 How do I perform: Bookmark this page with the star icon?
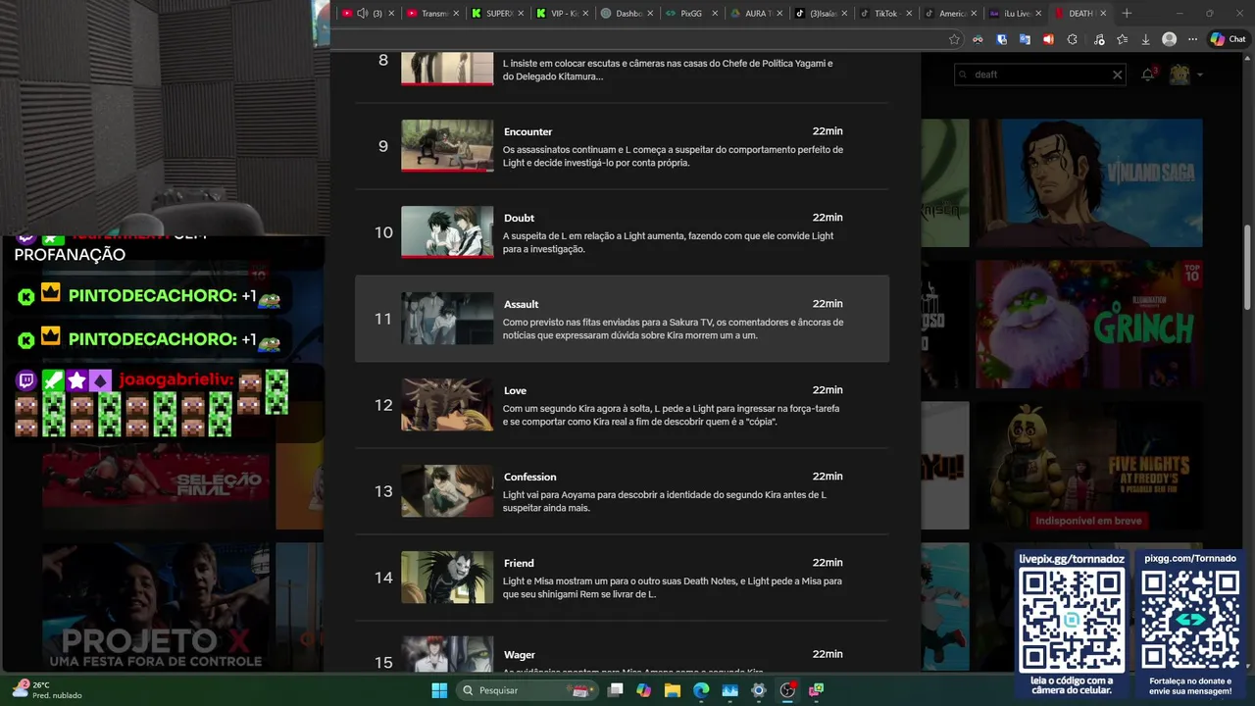(x=954, y=39)
